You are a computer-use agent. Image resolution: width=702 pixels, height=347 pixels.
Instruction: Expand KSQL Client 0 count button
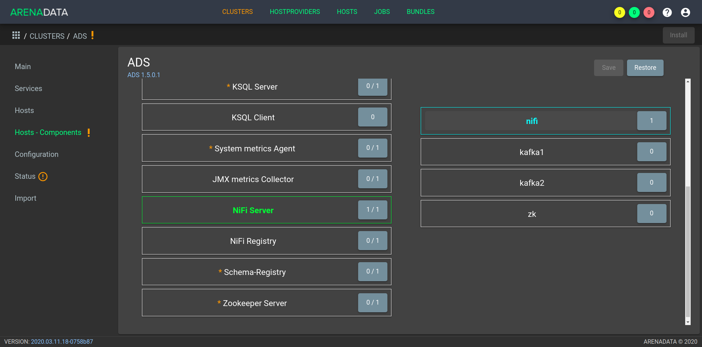point(373,117)
